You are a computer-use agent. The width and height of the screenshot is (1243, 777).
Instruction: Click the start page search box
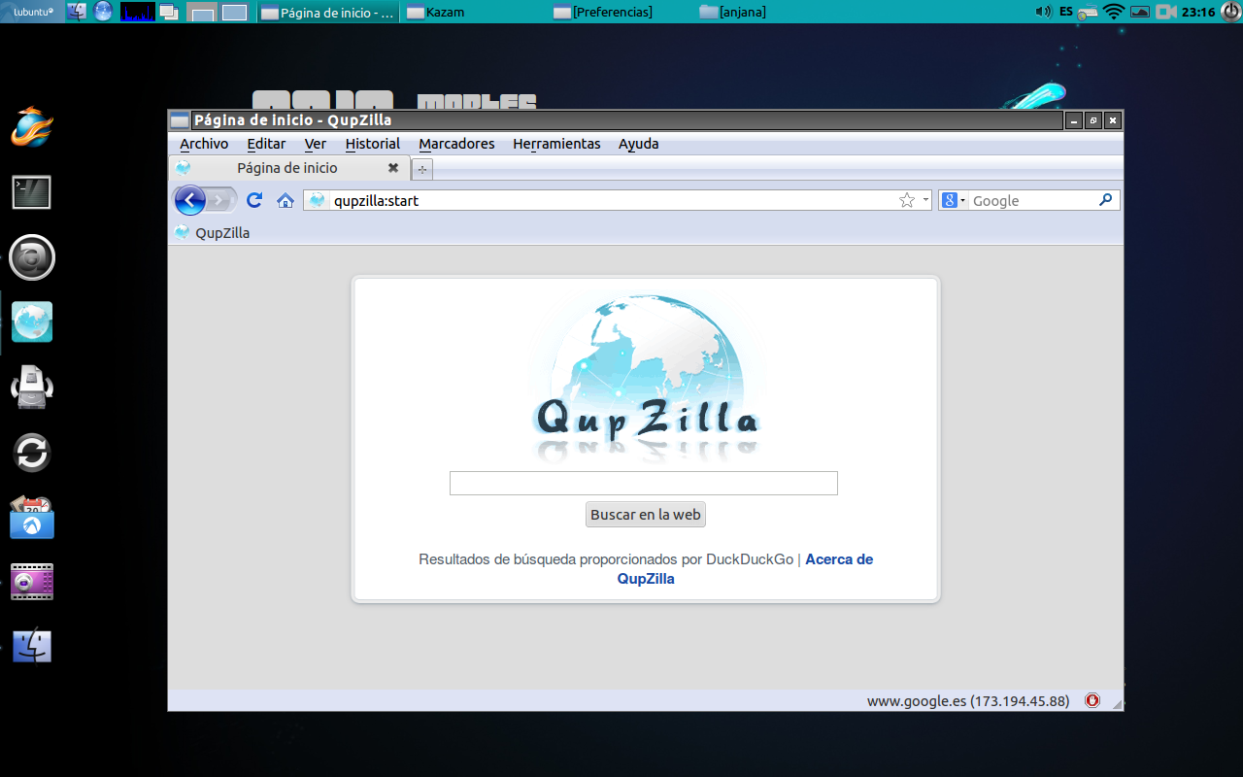[644, 484]
